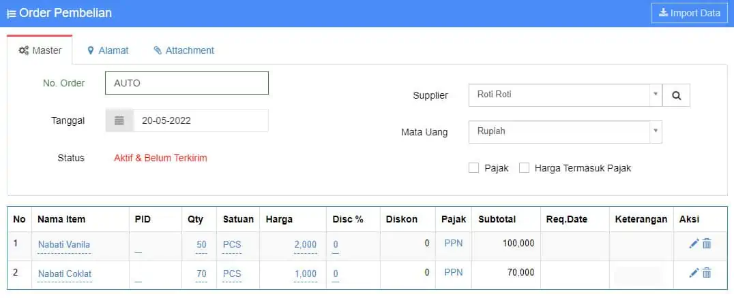734x298 pixels.
Task: Click the Import Data button
Action: (690, 13)
